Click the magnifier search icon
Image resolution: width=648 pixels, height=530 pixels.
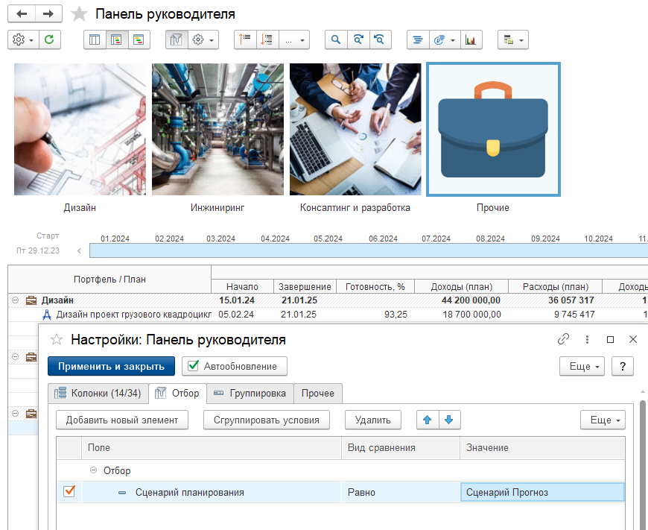(x=336, y=40)
